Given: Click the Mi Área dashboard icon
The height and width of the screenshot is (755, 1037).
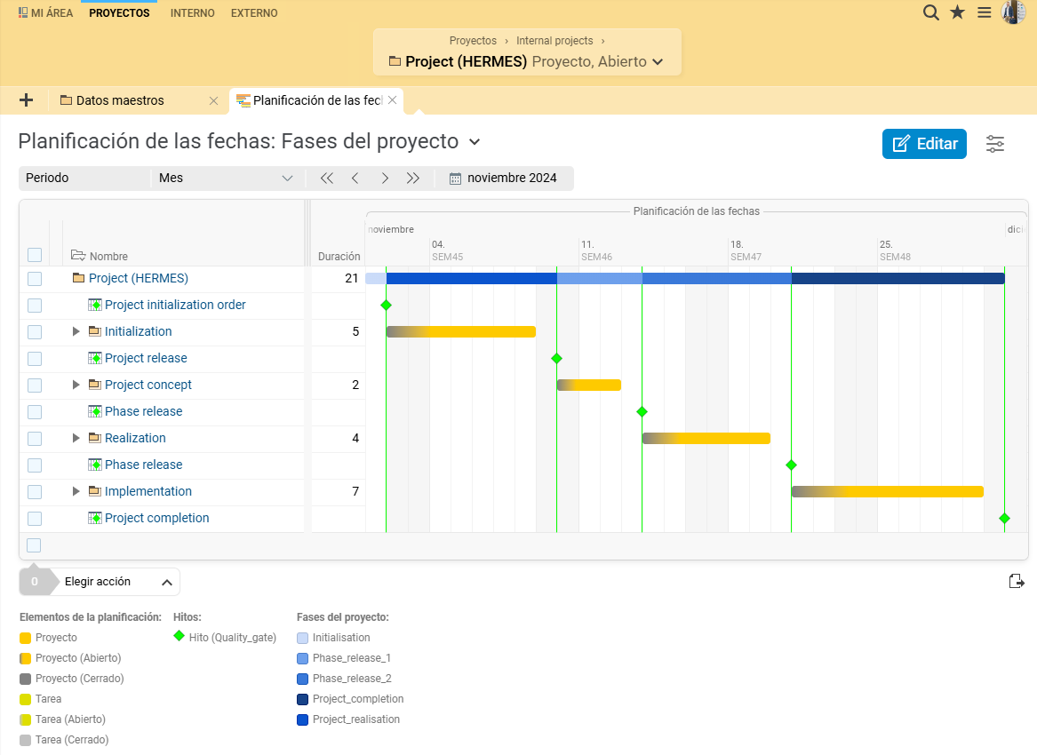Looking at the screenshot, I should point(23,12).
